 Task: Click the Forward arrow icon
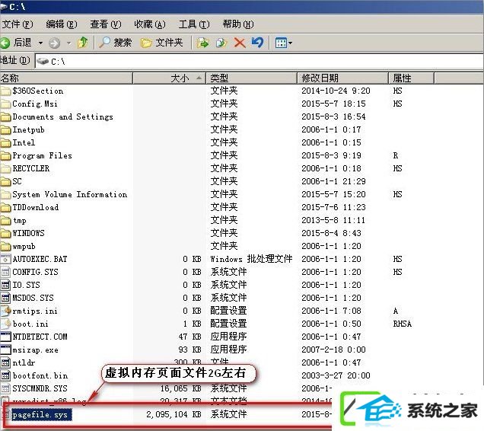click(x=54, y=43)
